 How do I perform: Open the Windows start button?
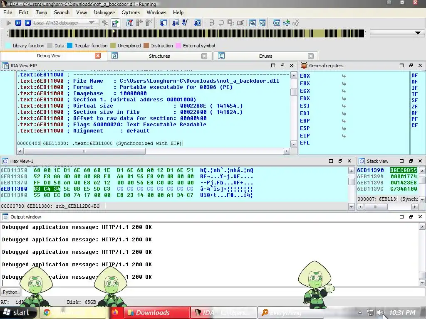[x=18, y=312]
